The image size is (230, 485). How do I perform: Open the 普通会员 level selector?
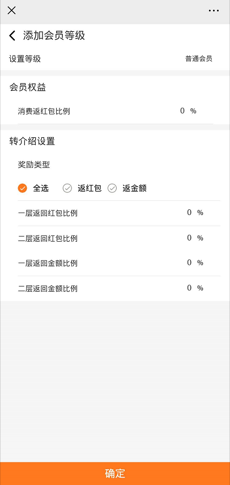click(199, 59)
